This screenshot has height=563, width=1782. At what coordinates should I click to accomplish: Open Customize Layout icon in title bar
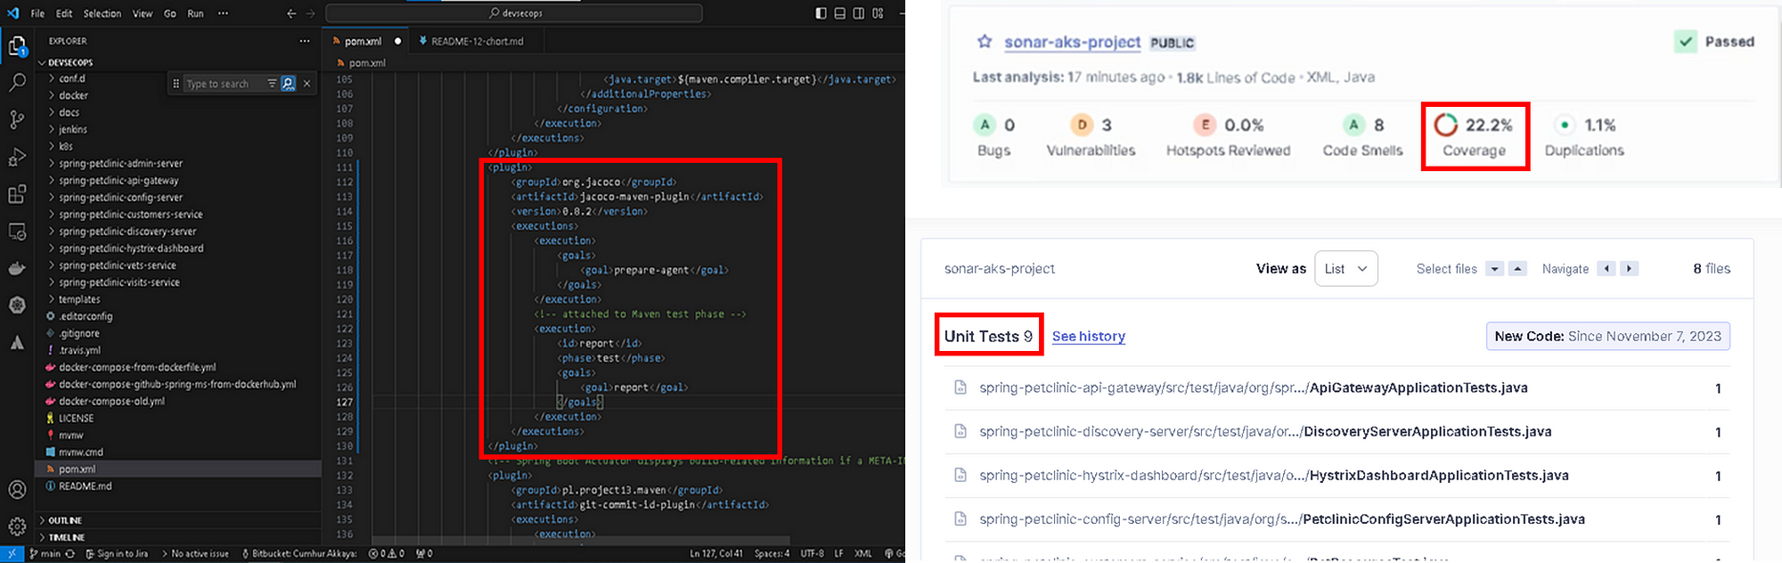879,13
